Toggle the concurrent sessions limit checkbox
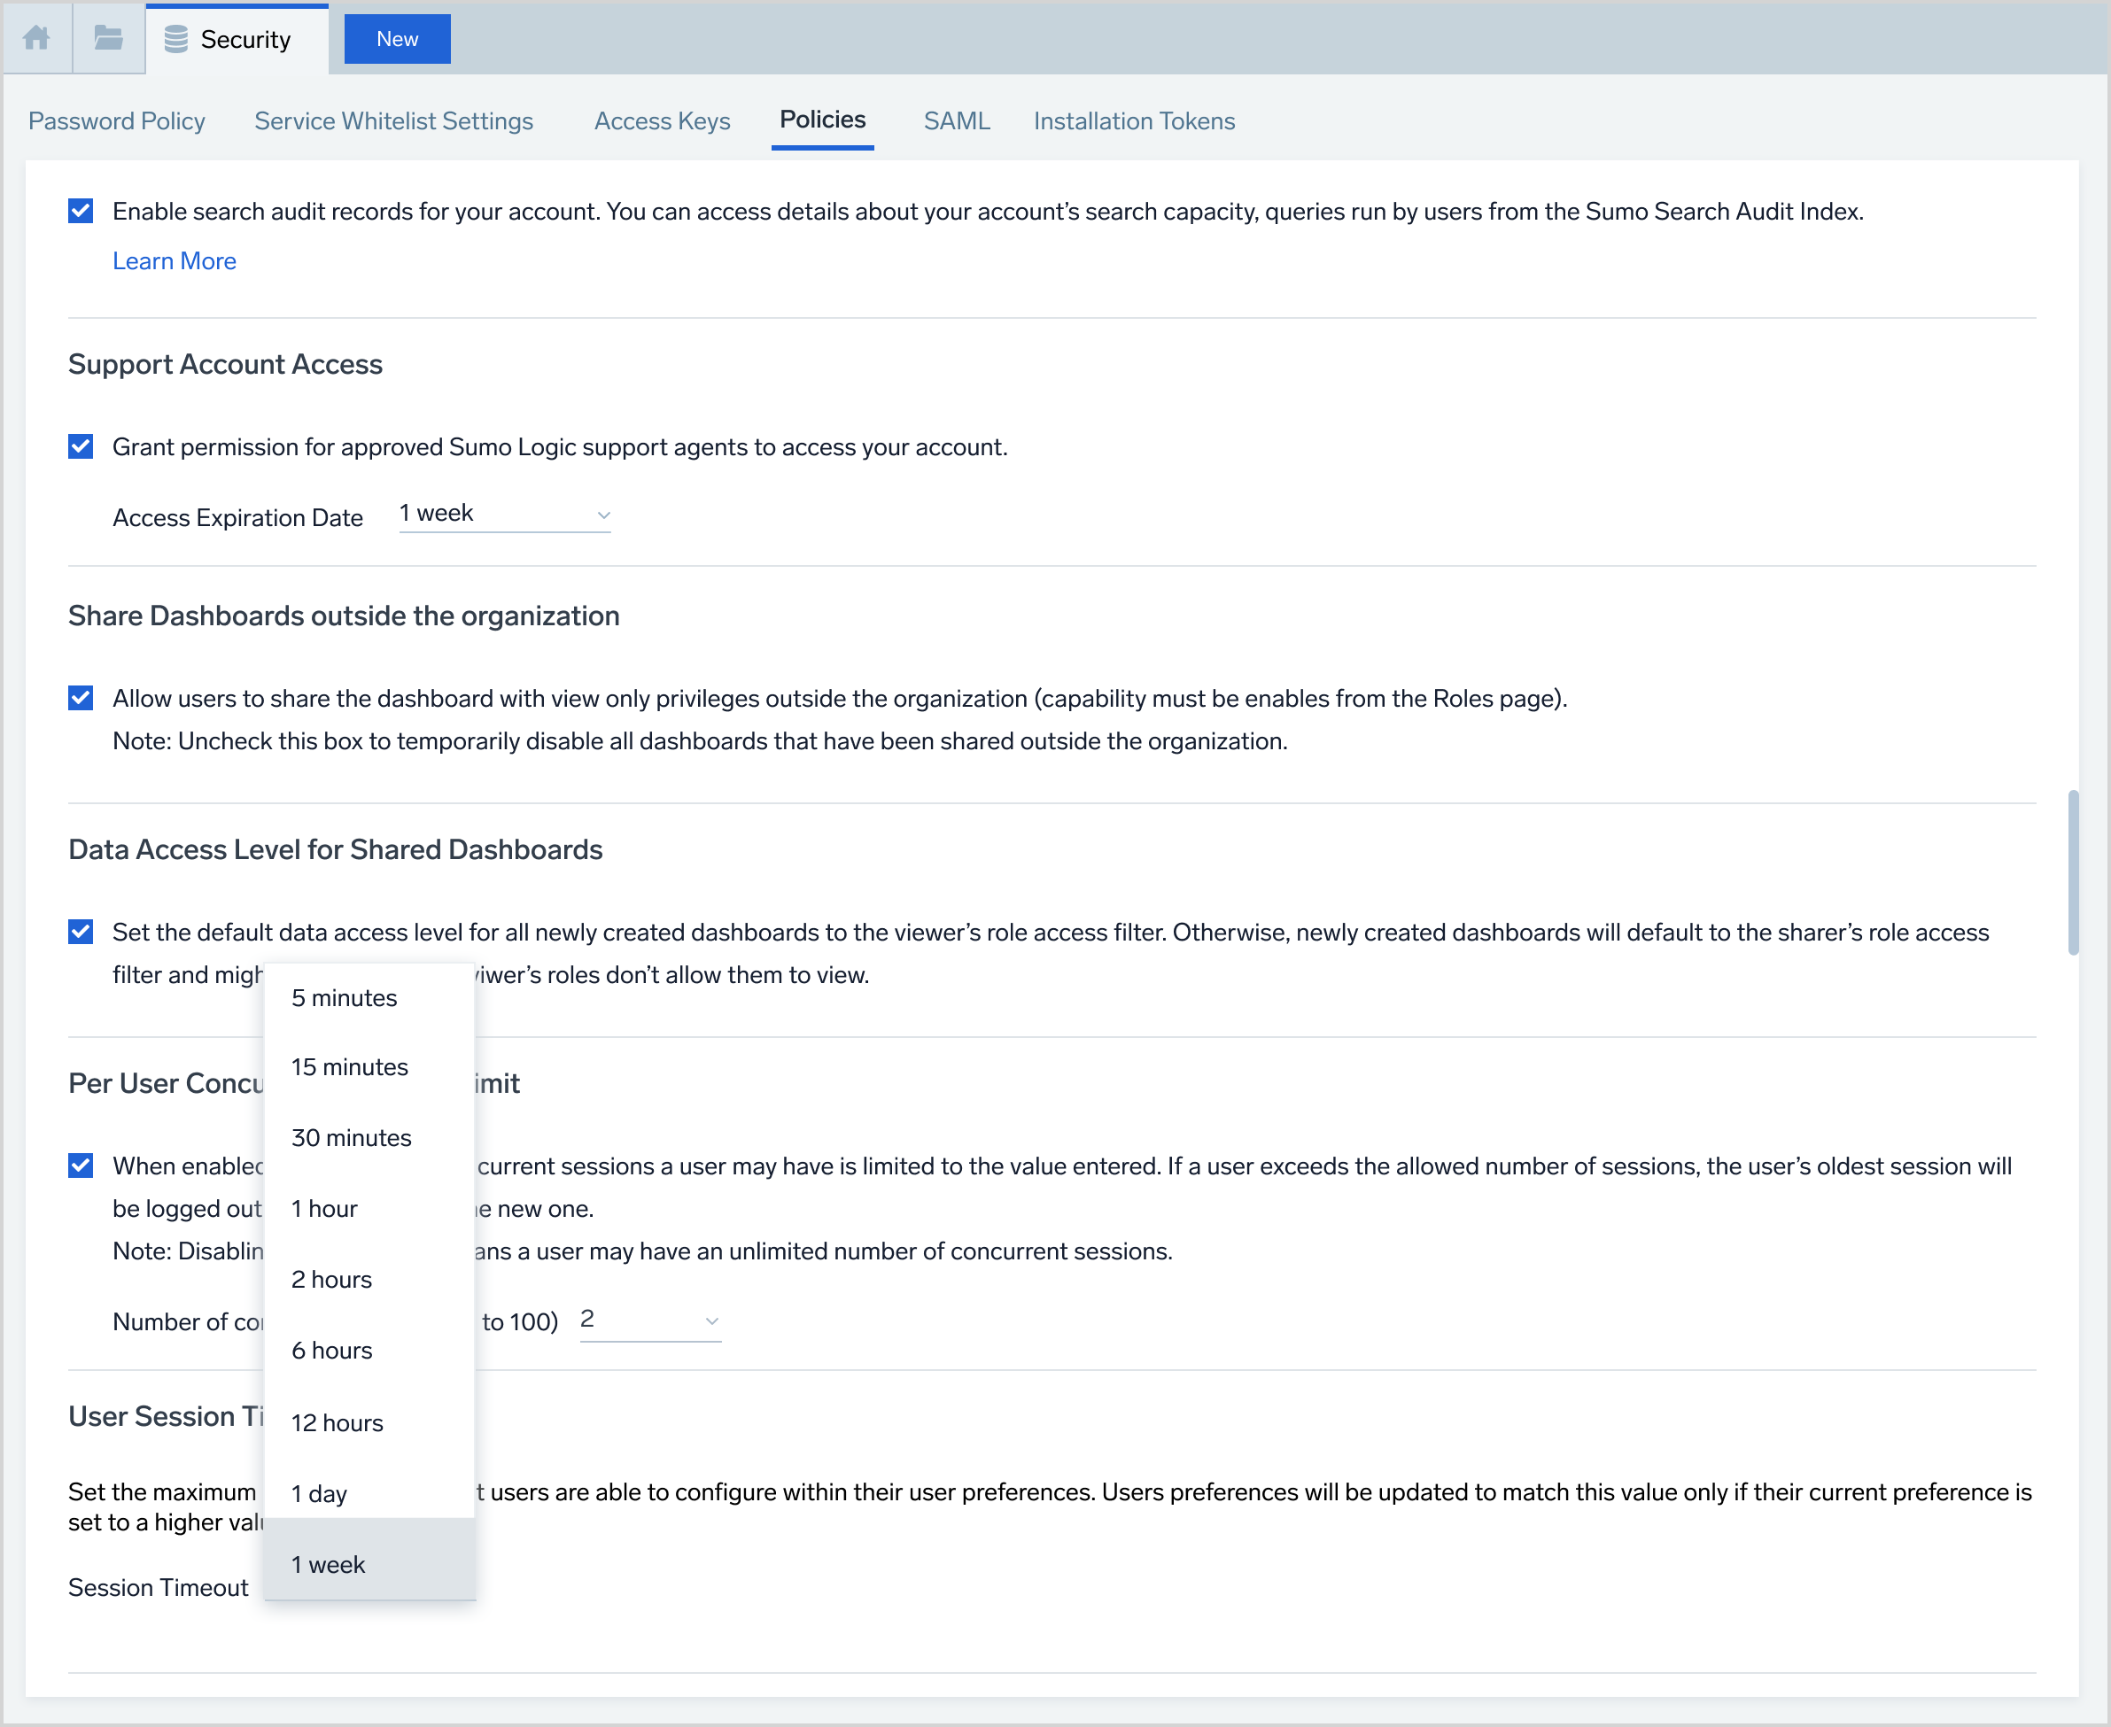 coord(81,1165)
